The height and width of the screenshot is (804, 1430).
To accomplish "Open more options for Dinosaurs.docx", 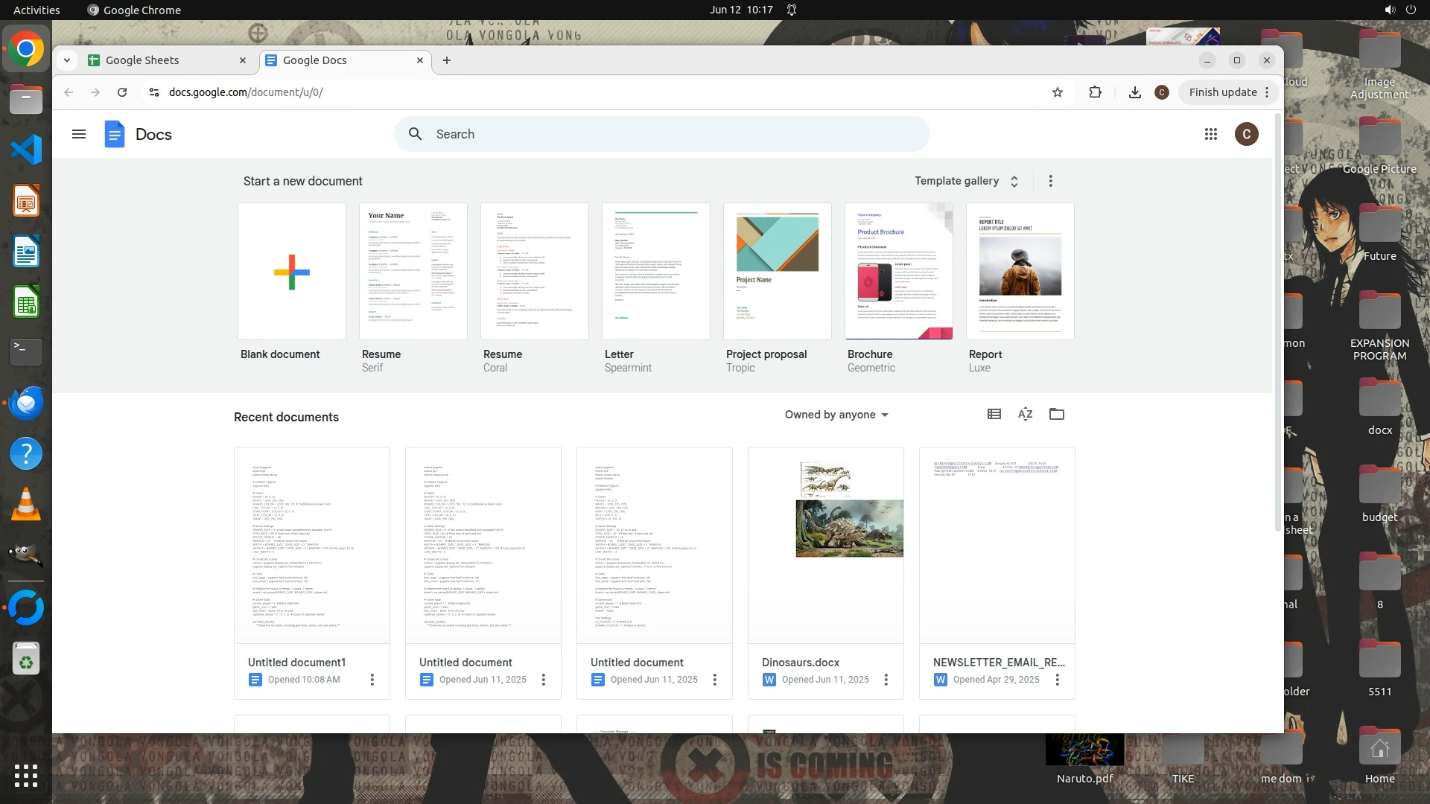I will click(886, 680).
